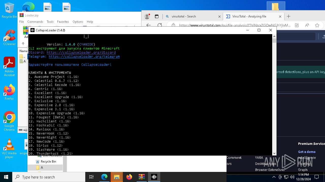Open the volume control in the tray

[292, 177]
